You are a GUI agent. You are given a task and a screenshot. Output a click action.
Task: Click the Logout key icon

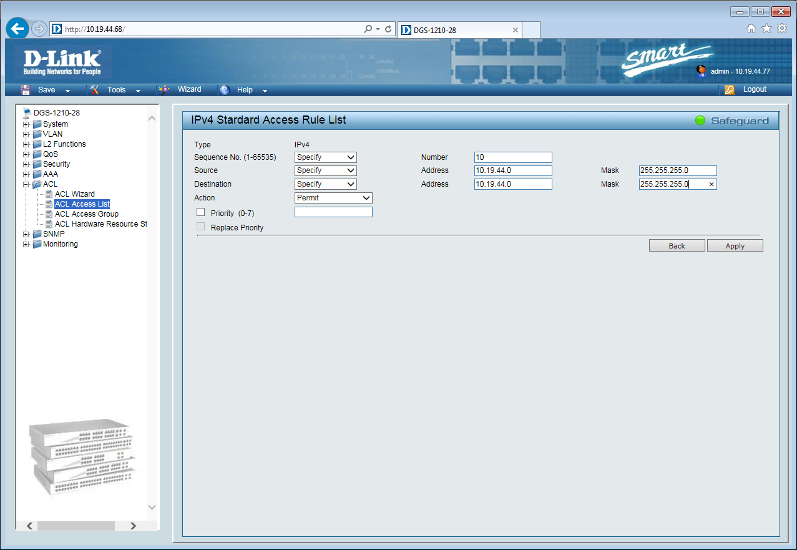730,90
